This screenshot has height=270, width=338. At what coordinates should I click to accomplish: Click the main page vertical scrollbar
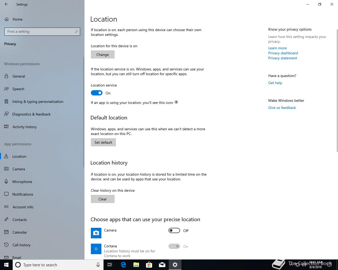point(337,91)
